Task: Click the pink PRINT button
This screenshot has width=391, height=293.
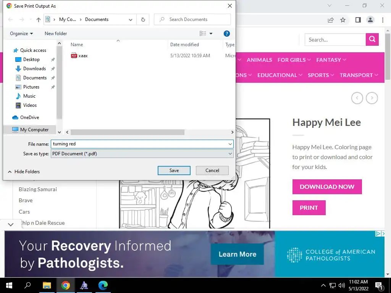Action: 309,208
